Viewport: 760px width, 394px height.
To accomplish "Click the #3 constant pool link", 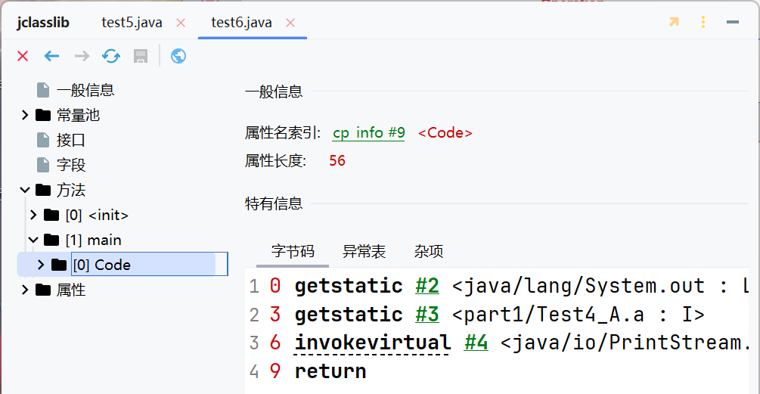I will pyautogui.click(x=427, y=315).
